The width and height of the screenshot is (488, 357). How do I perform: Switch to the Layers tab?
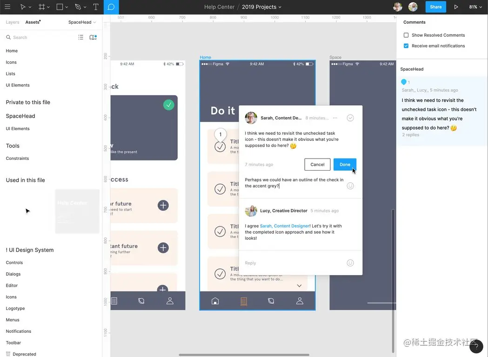pos(13,22)
